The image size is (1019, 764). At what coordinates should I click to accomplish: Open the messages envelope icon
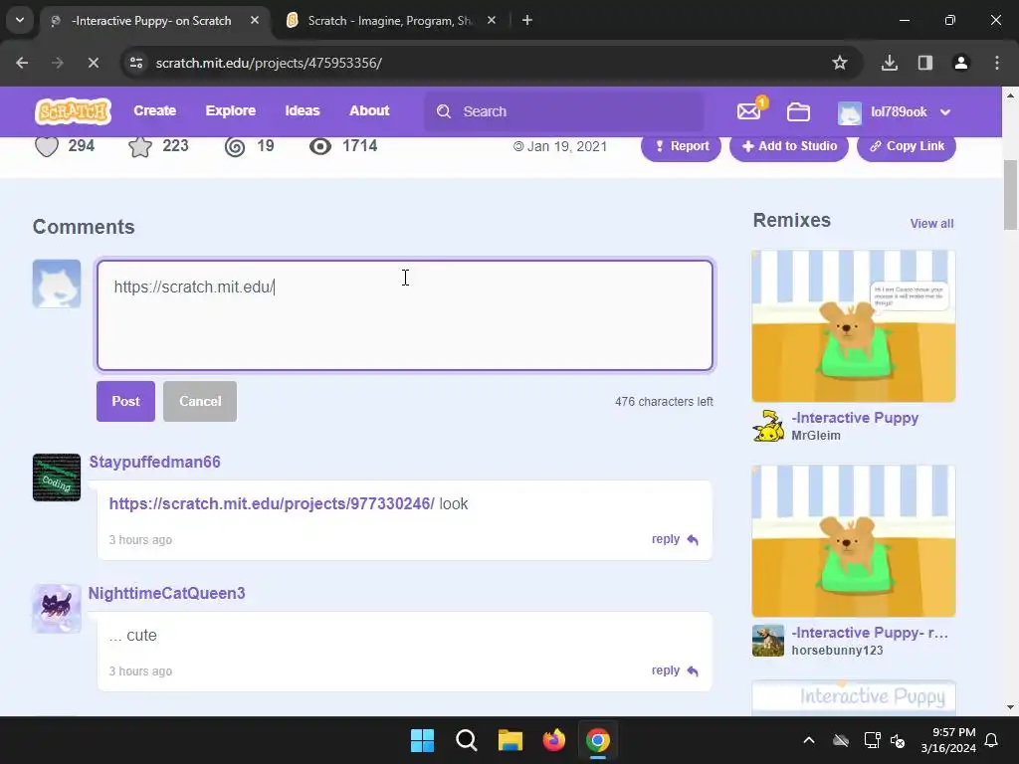[x=749, y=111]
